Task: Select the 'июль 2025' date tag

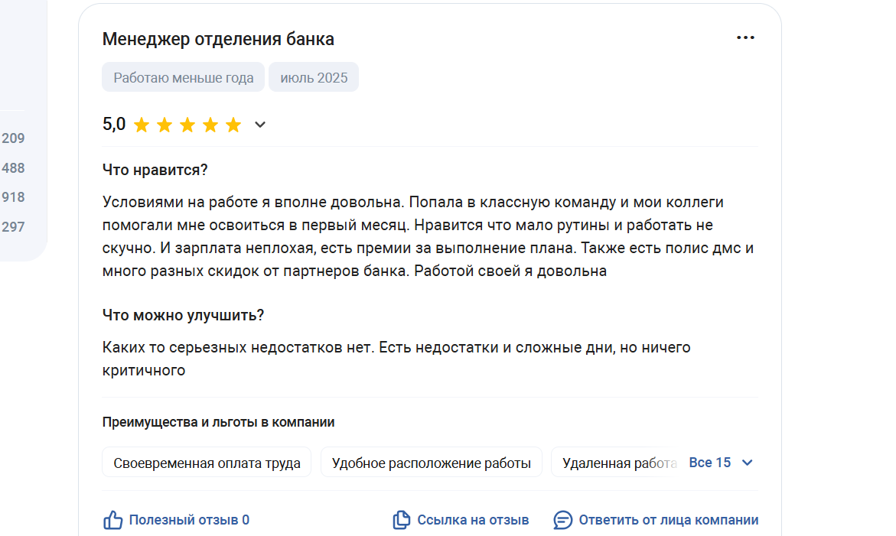Action: pos(314,77)
